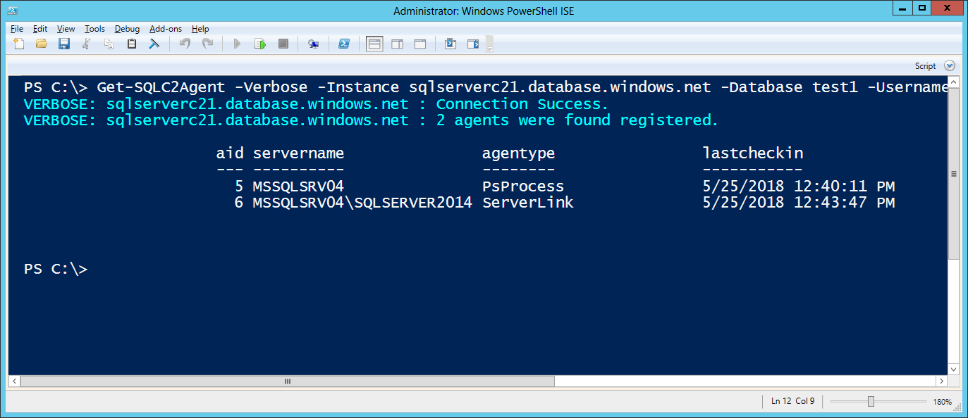The image size is (968, 418).
Task: Click the Cut scissors icon
Action: tap(87, 44)
